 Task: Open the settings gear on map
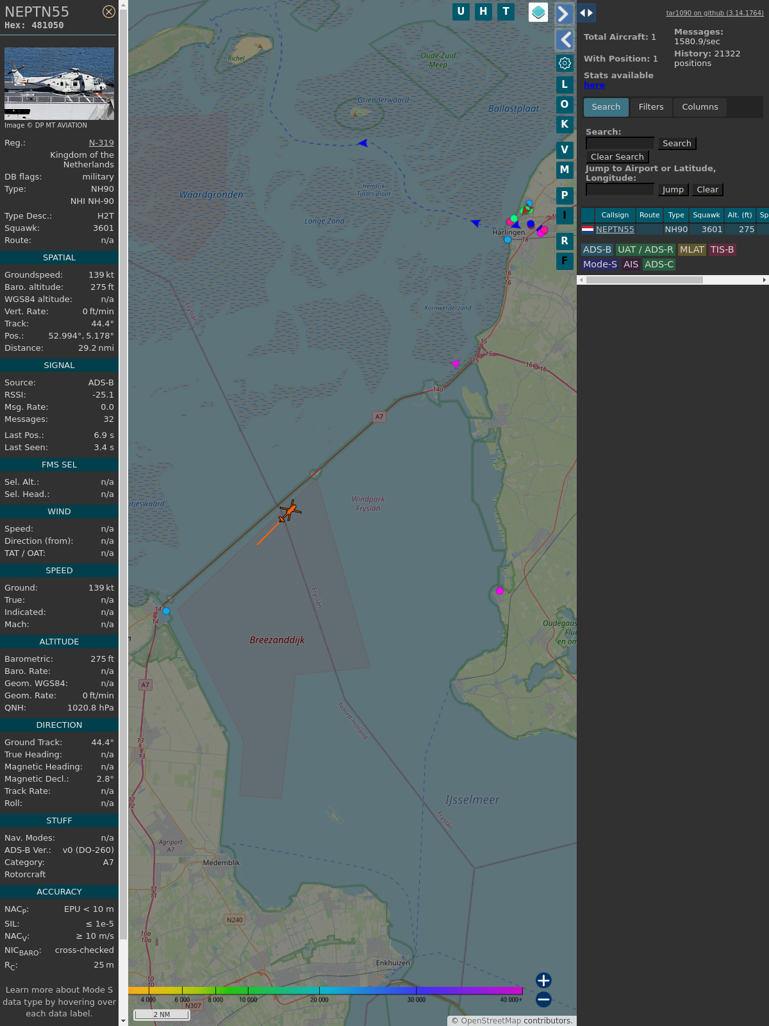tap(565, 63)
